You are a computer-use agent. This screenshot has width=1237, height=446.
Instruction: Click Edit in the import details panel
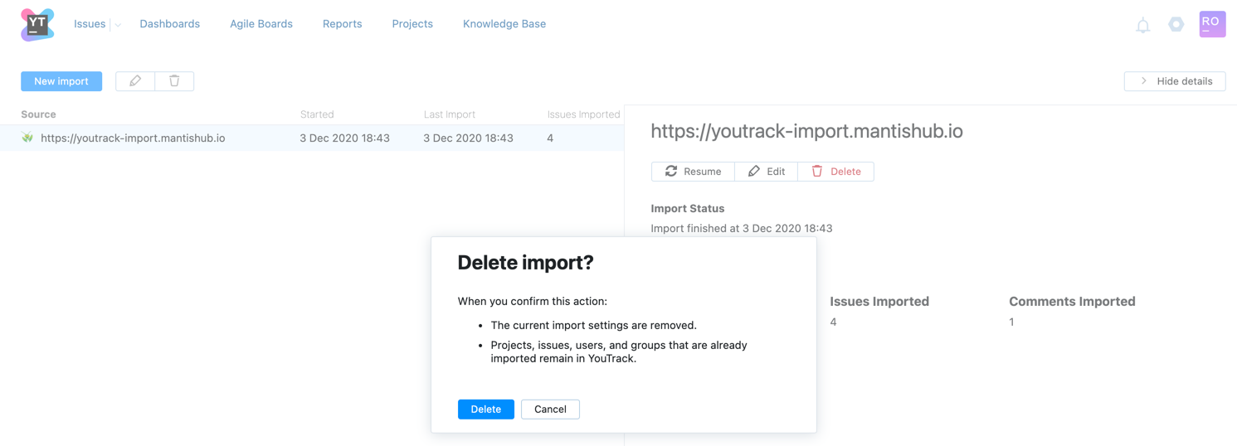[766, 172]
